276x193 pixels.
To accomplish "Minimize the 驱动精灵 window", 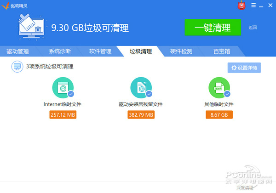I will [x=261, y=7].
